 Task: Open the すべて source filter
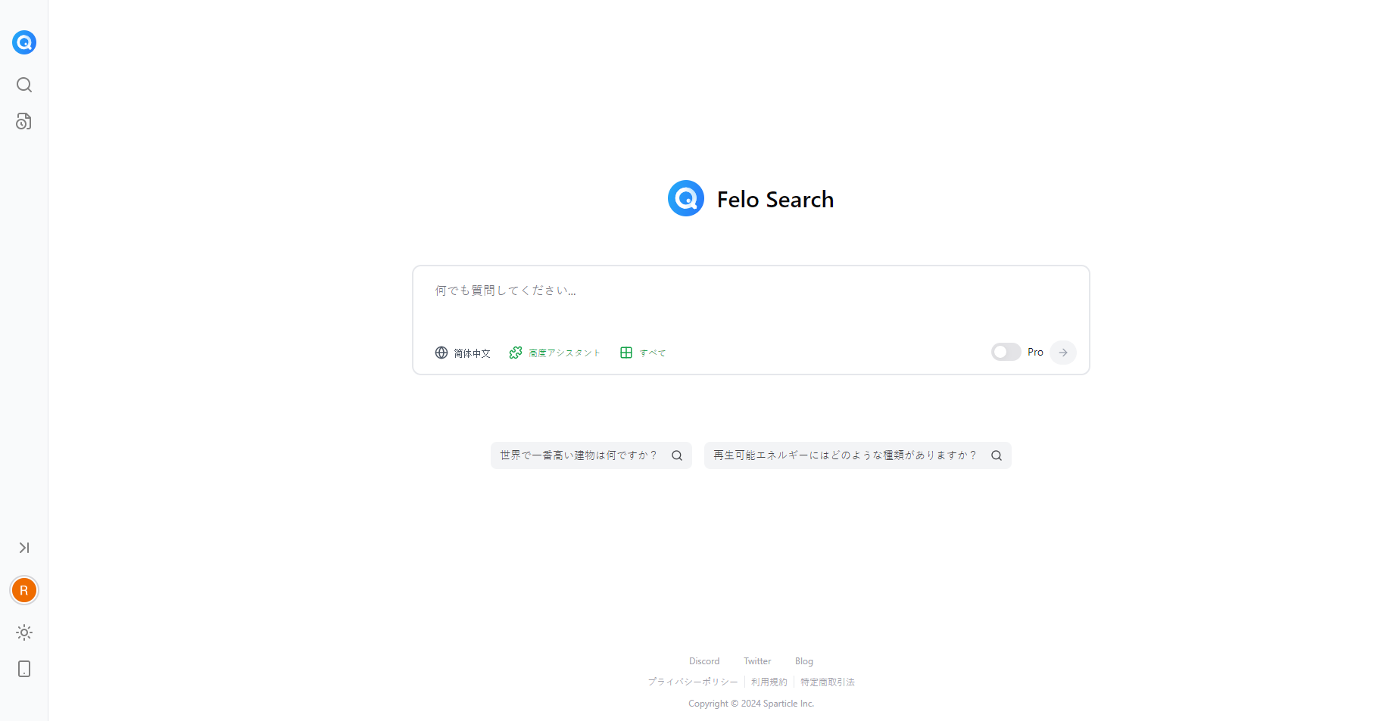click(643, 353)
